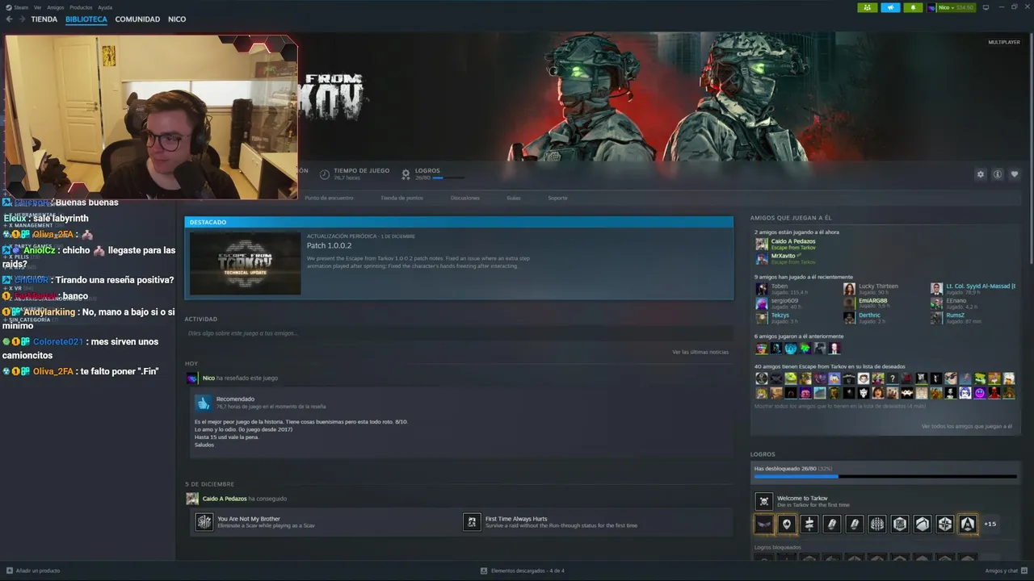Open the gold-bordered N arrow achievement icon
This screenshot has height=581, width=1034.
click(x=968, y=524)
